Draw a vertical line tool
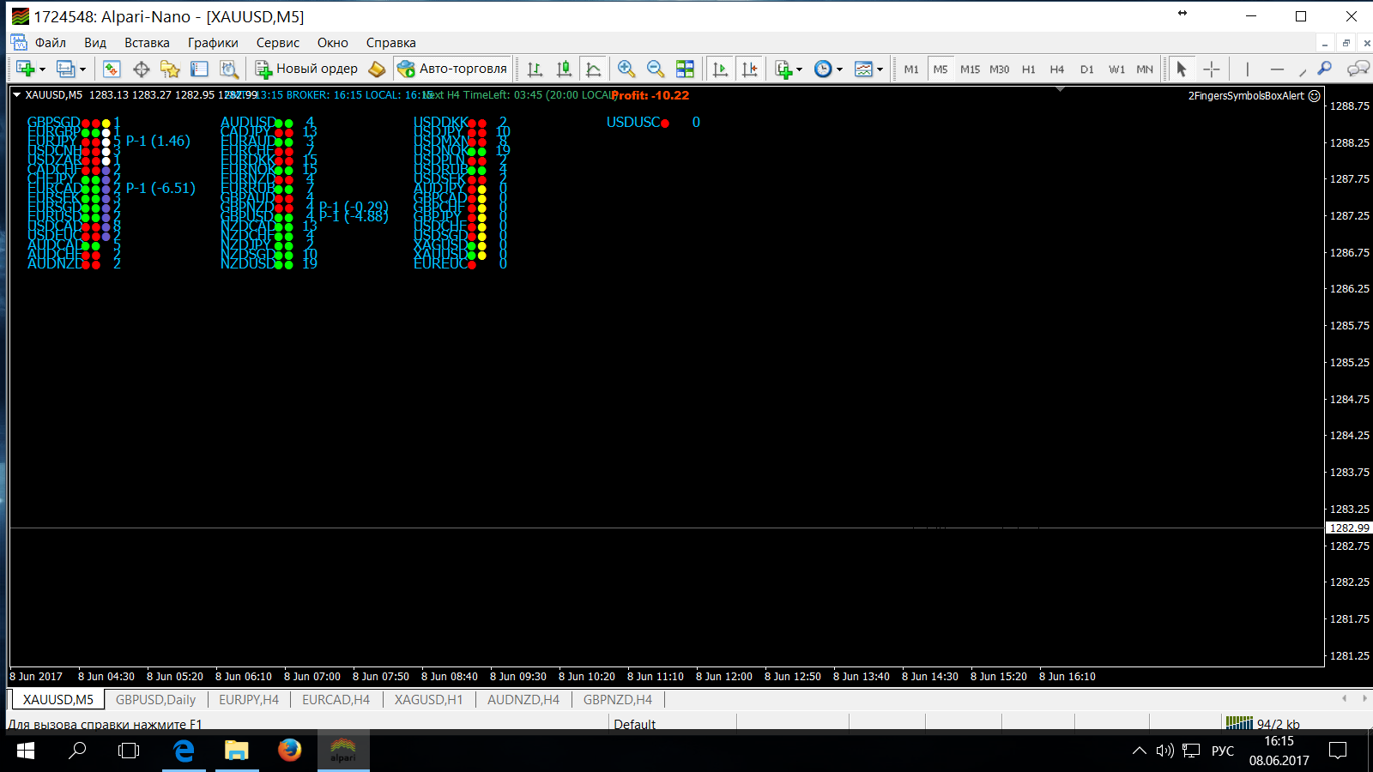 (1247, 69)
